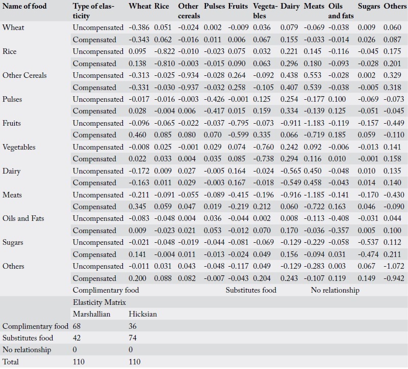The height and width of the screenshot is (369, 408).
Task: Select the 'Meats' row label
Action: tap(12, 195)
